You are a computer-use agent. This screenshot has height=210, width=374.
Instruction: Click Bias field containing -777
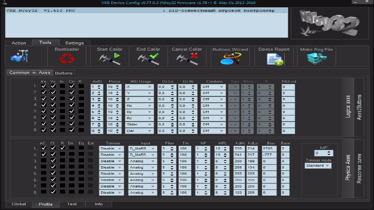click(x=269, y=155)
